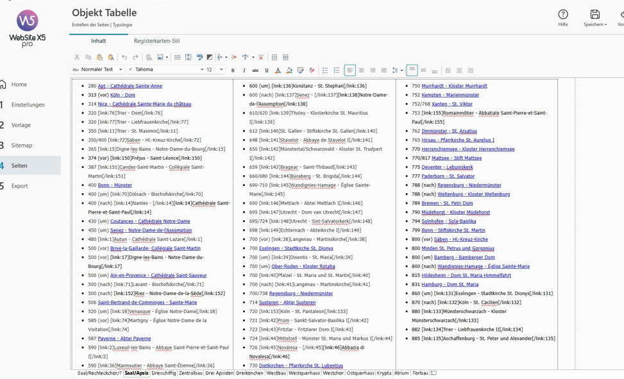The width and height of the screenshot is (624, 379).
Task: Toggle numbered list
Action: (x=336, y=71)
